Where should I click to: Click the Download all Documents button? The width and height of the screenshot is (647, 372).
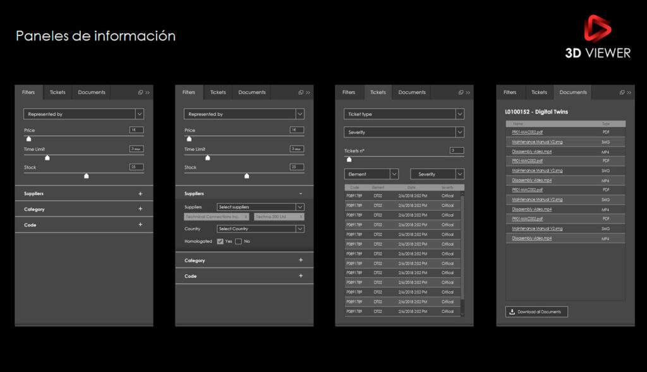click(x=536, y=312)
